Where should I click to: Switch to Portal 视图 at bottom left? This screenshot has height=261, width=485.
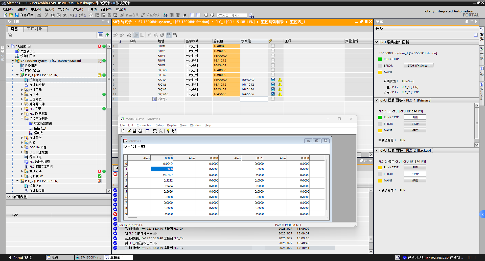point(20,258)
